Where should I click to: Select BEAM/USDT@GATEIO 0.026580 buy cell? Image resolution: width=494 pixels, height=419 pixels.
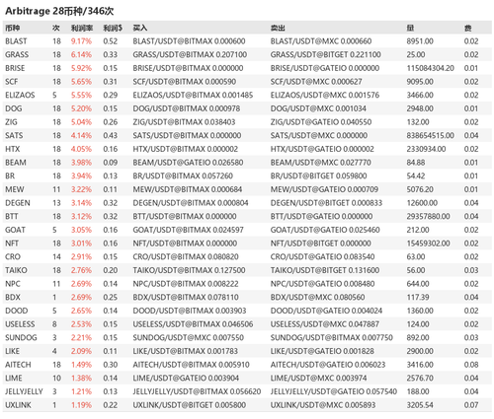[x=188, y=163]
